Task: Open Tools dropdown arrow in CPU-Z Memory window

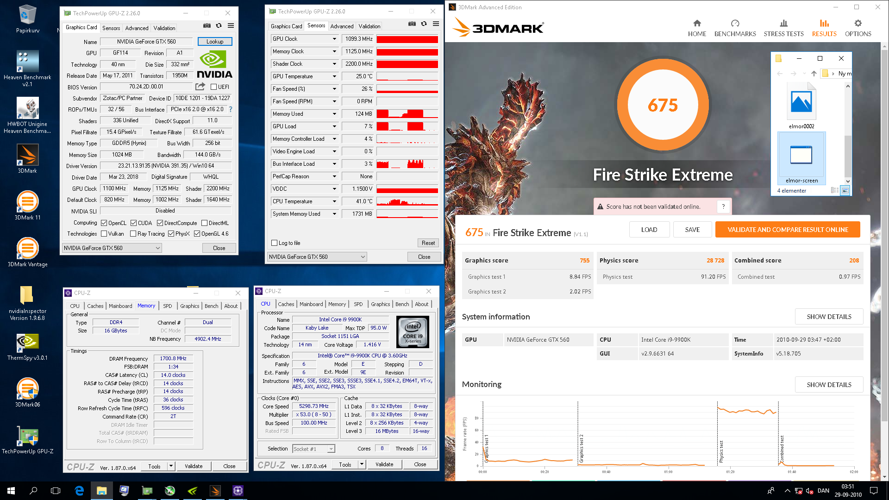Action: pyautogui.click(x=171, y=466)
